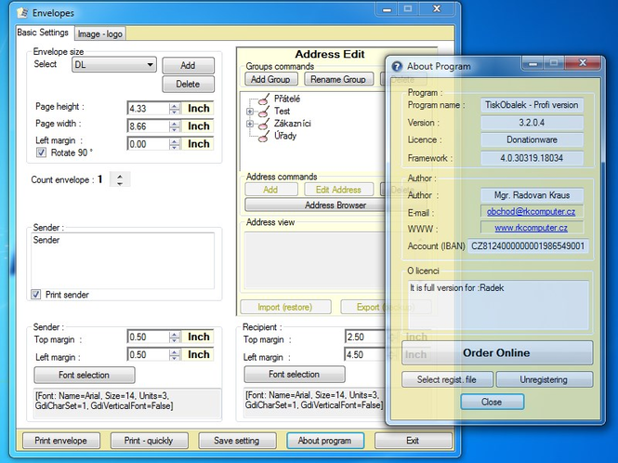Select the Úřady group in tree
Viewport: 618px width, 463px height.
286,137
